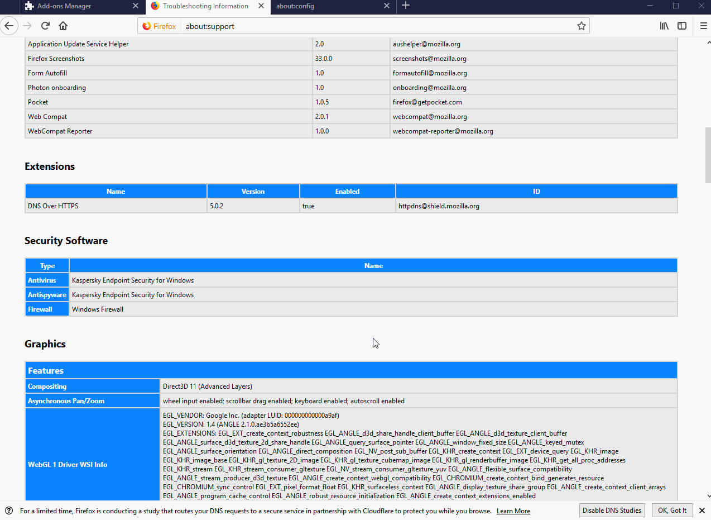Open the Firefox home page icon

pos(63,26)
